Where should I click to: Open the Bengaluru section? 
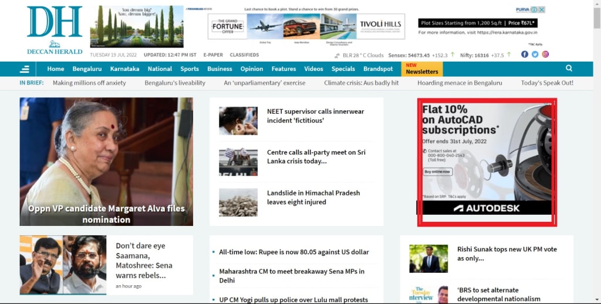pyautogui.click(x=87, y=69)
